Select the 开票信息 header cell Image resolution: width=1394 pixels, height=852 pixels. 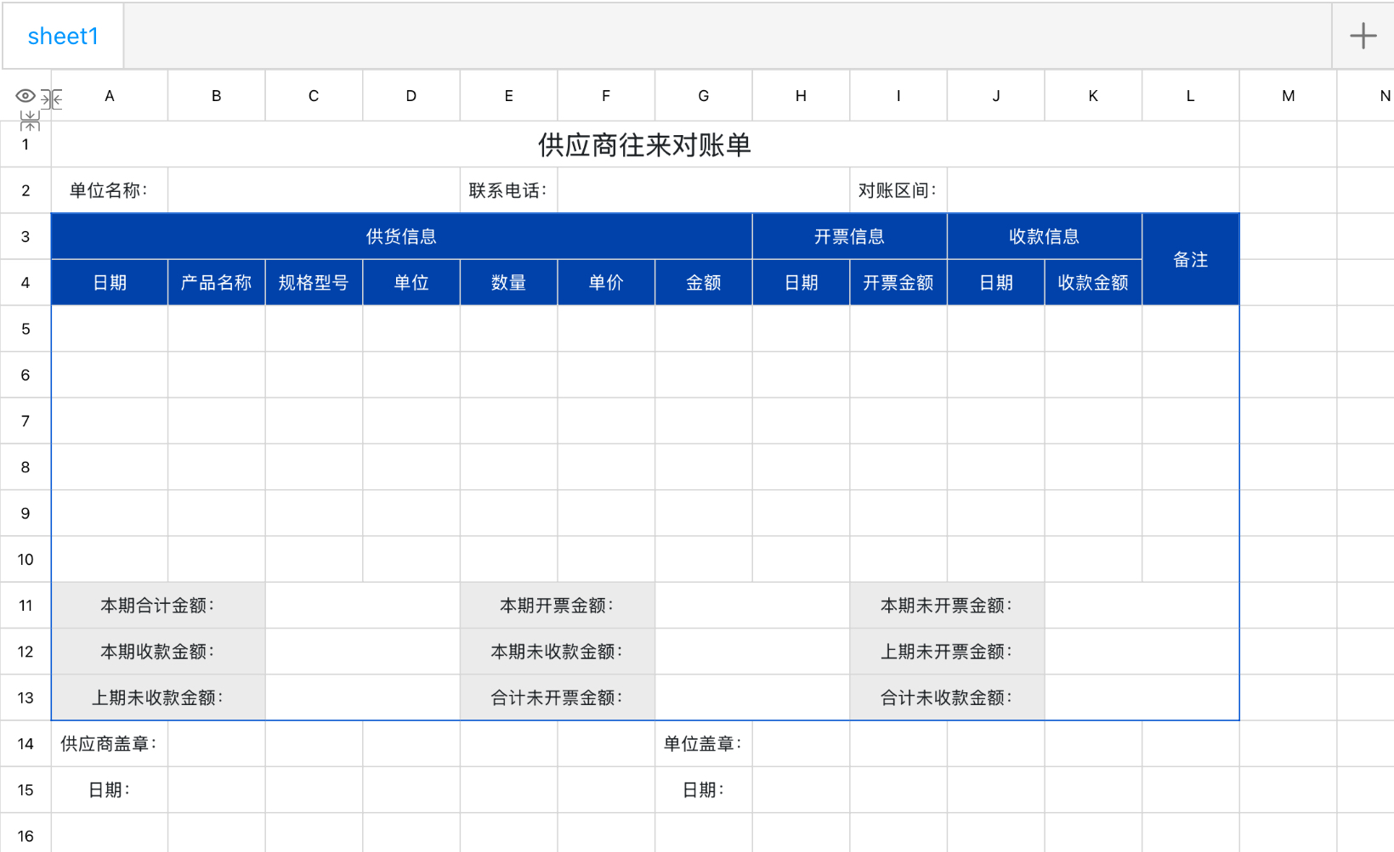click(x=849, y=236)
